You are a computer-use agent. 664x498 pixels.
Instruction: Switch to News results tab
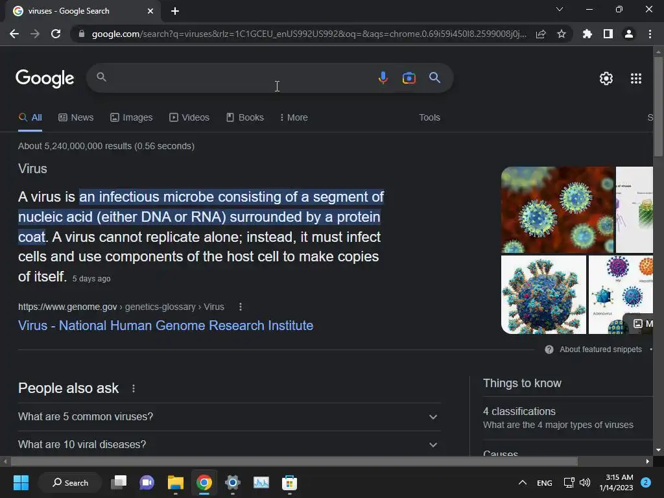[76, 118]
